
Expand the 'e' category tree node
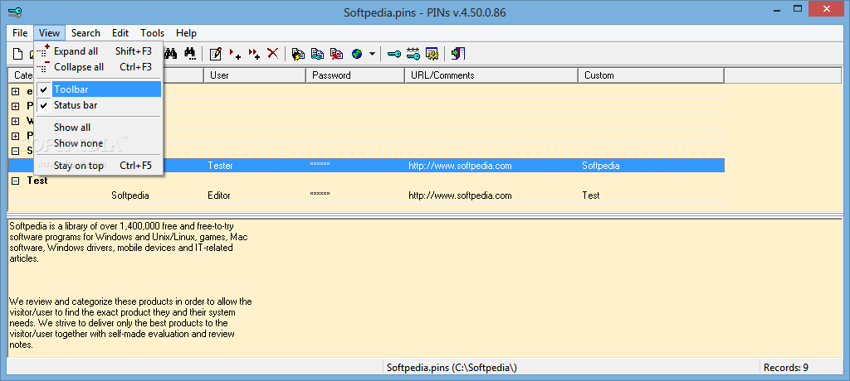point(15,91)
